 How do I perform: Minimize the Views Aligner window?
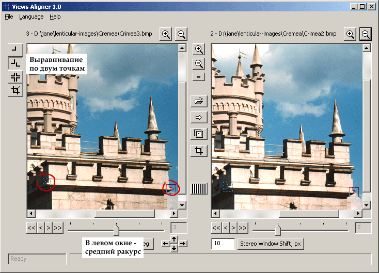[354, 7]
